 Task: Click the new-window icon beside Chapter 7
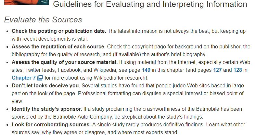pos(40,78)
